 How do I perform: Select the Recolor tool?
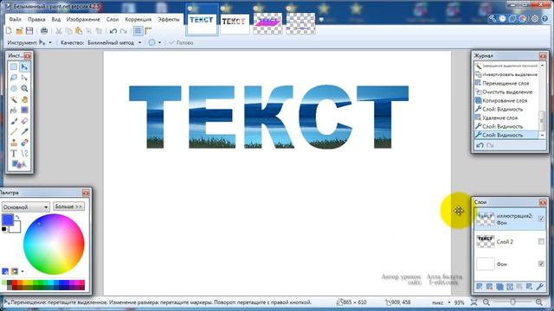coord(24,143)
